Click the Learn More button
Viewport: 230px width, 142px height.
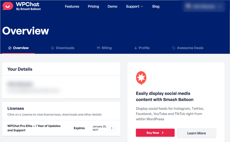pyautogui.click(x=196, y=133)
